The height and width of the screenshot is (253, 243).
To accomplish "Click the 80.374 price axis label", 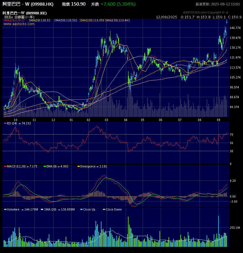I will click(x=234, y=107).
